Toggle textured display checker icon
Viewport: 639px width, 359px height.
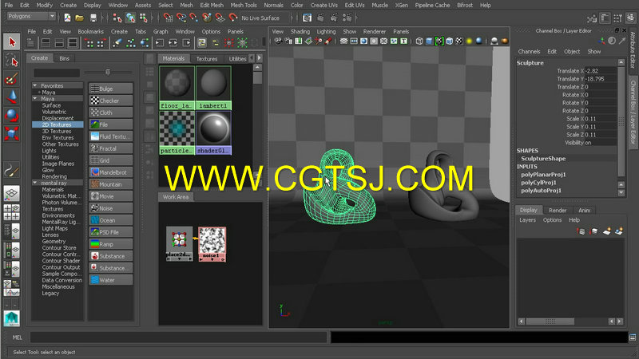[459, 41]
